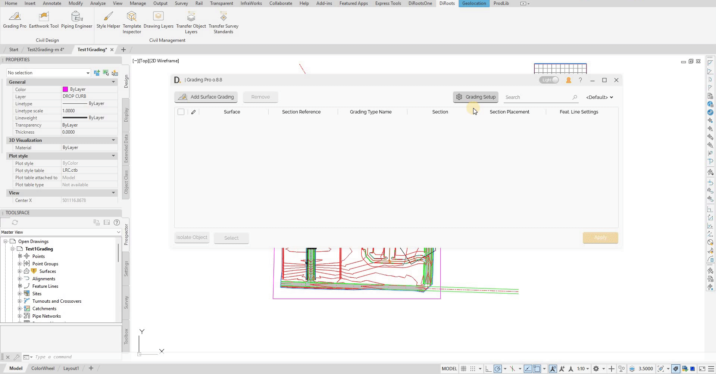
Task: Toggle grid display in the status bar
Action: point(463,368)
